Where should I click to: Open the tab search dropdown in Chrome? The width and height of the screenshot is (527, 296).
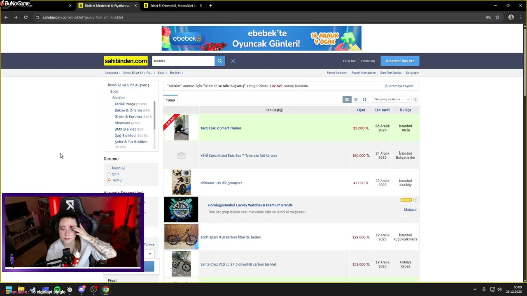(5, 6)
